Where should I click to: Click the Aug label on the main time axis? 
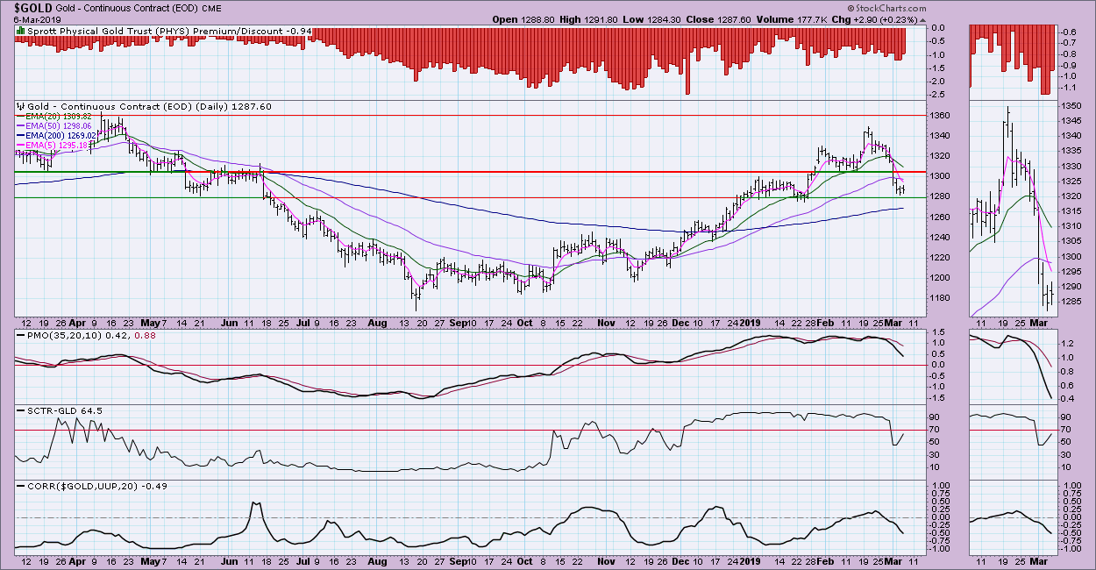pyautogui.click(x=377, y=323)
